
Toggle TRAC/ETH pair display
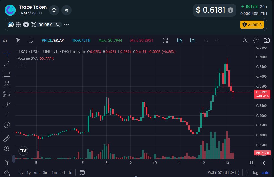pos(81,40)
